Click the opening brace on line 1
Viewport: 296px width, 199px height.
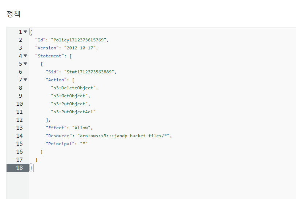(x=31, y=32)
